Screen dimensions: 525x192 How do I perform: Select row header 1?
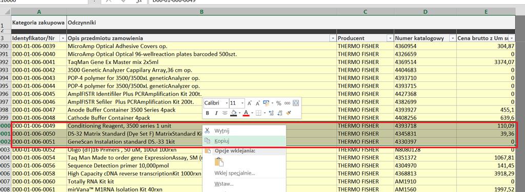click(5, 23)
